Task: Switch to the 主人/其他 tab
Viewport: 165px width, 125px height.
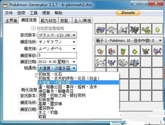Action: point(82,21)
